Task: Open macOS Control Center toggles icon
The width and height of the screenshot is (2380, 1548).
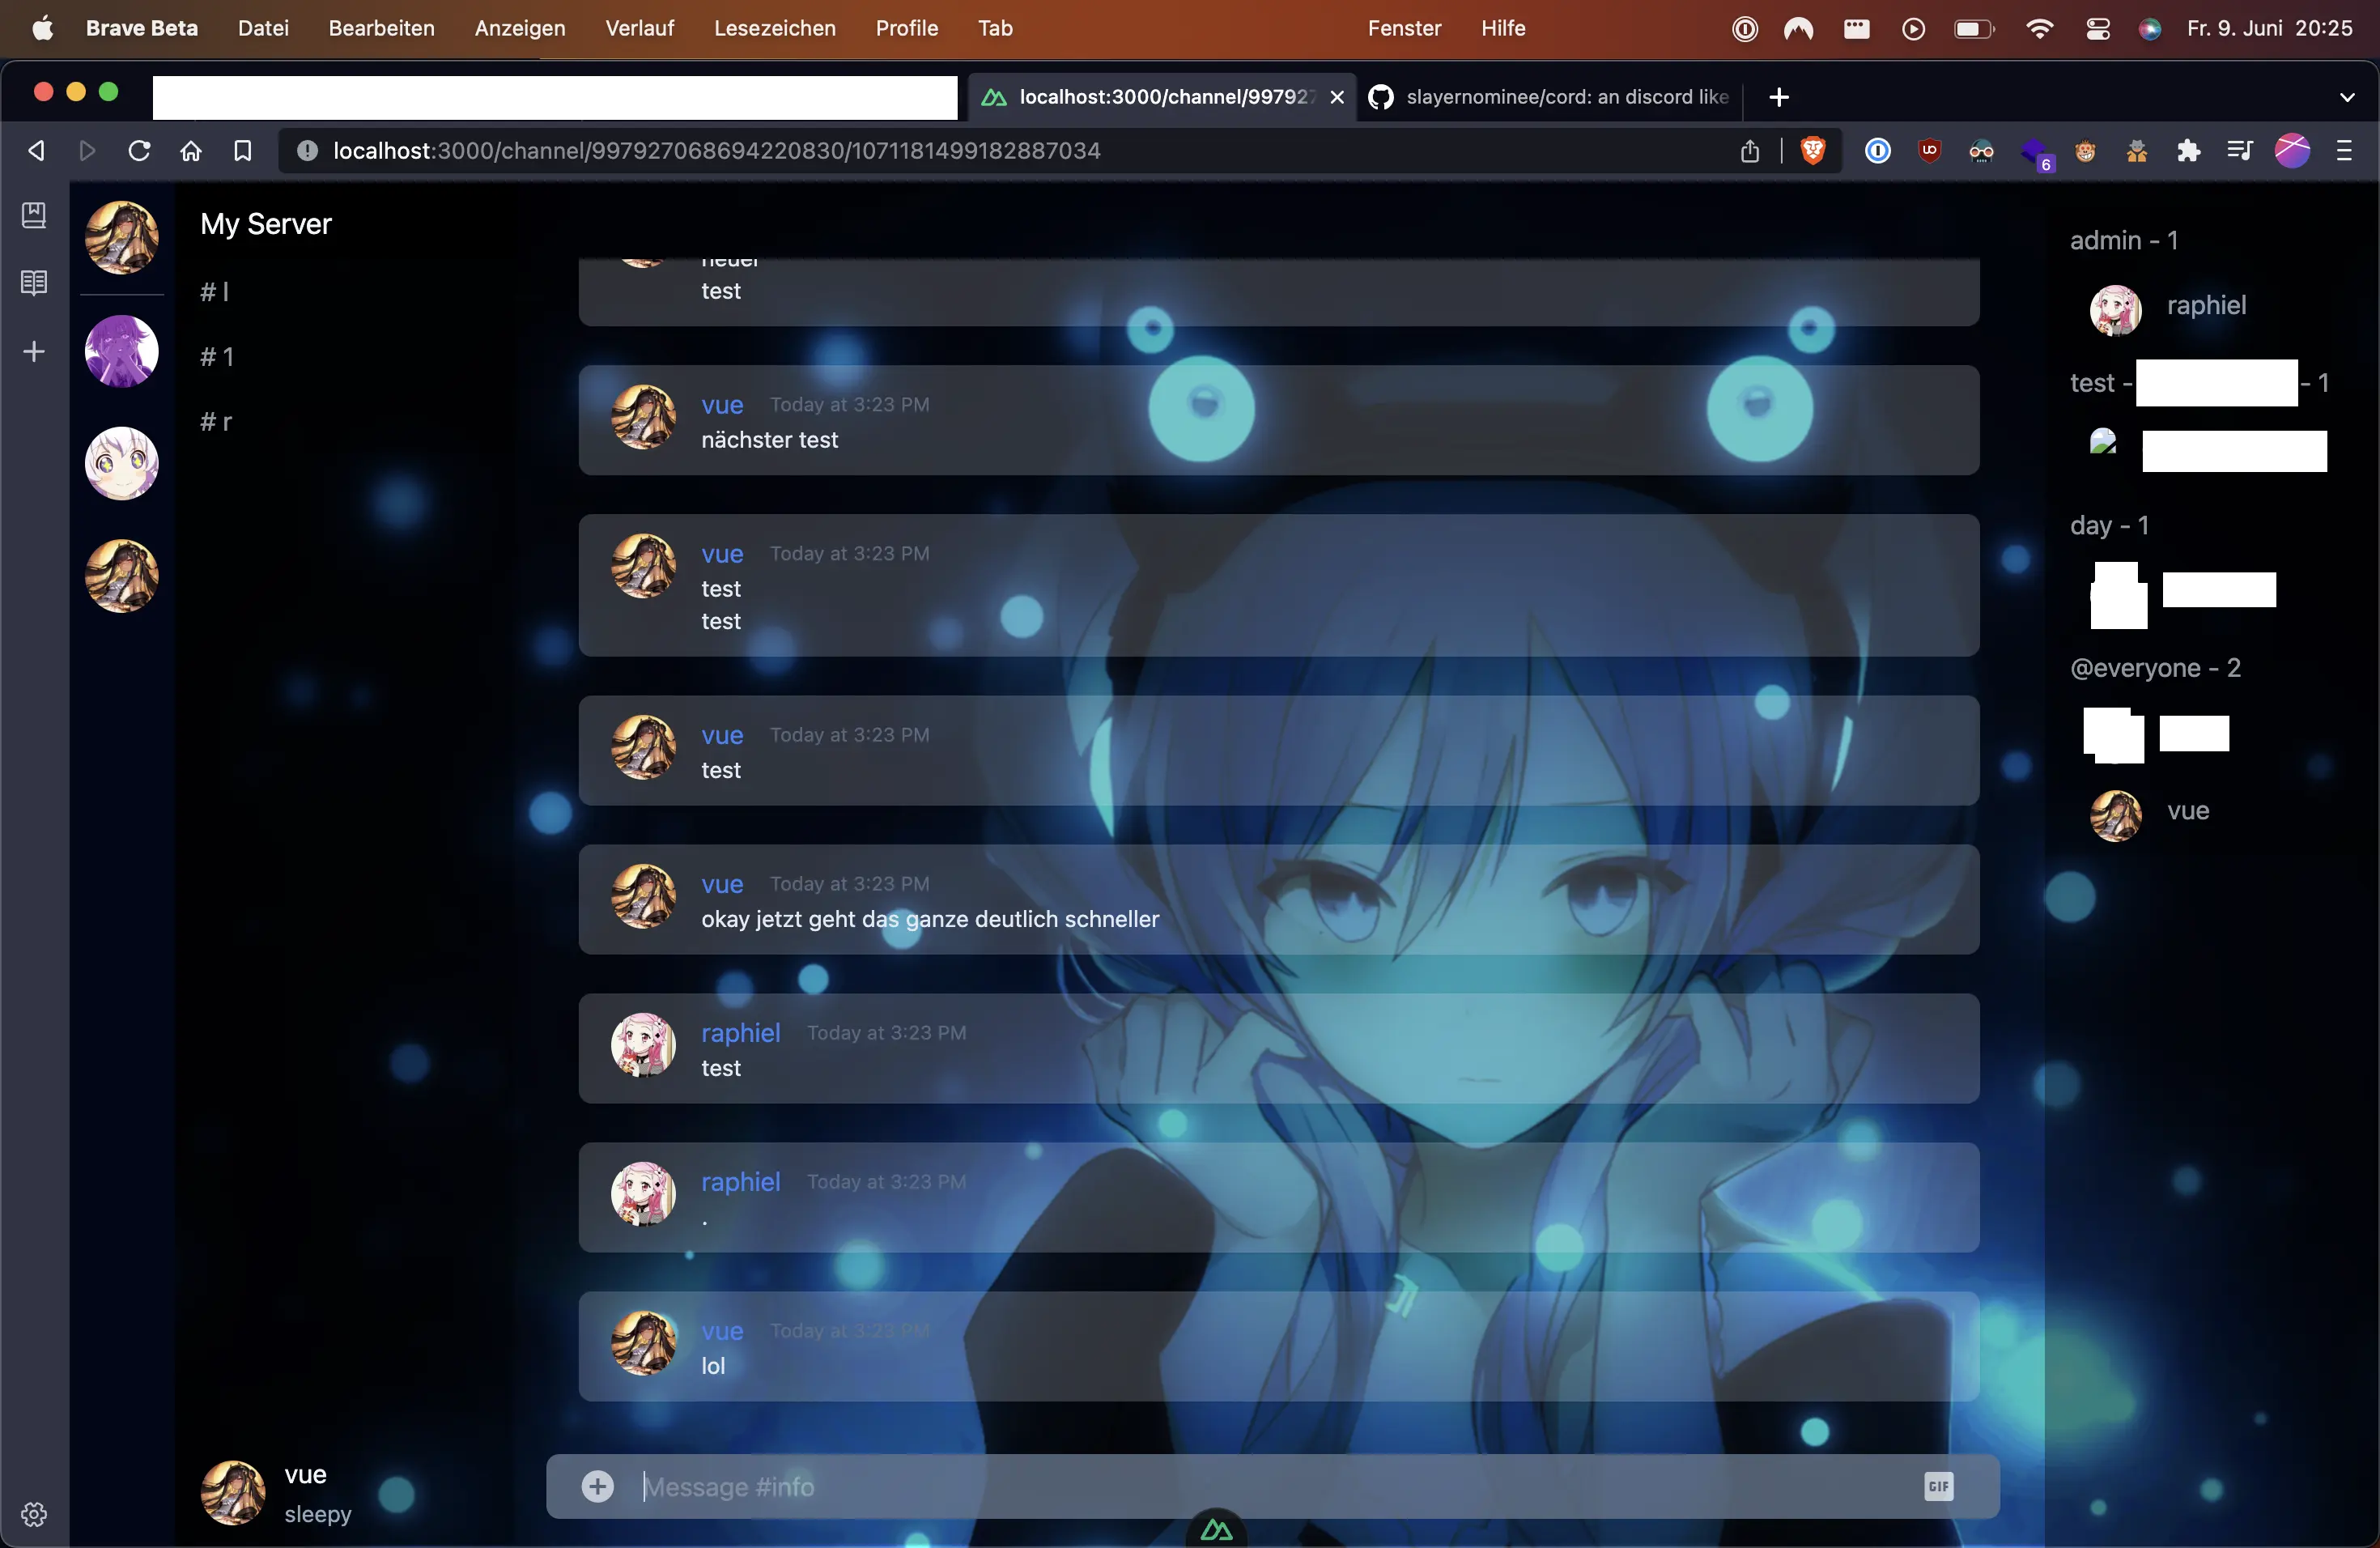Action: 2097,29
